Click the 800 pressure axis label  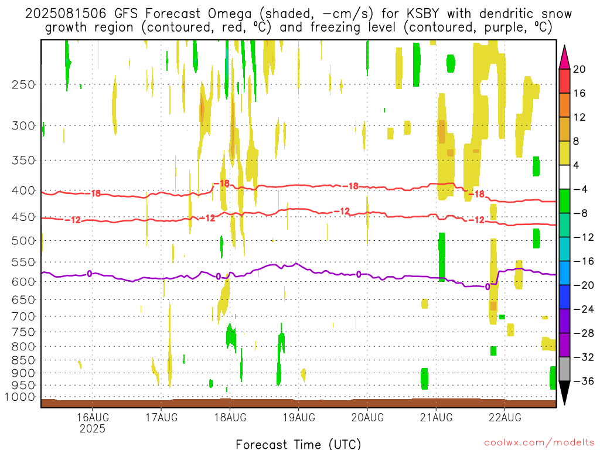23,347
